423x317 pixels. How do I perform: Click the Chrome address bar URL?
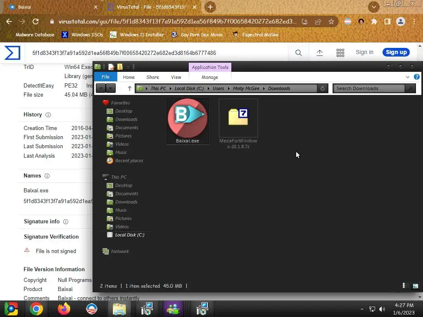[177, 21]
